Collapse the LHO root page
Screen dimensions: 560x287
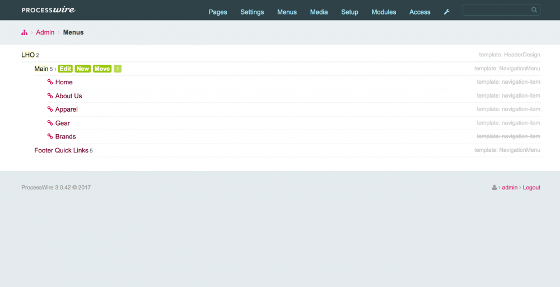point(27,55)
